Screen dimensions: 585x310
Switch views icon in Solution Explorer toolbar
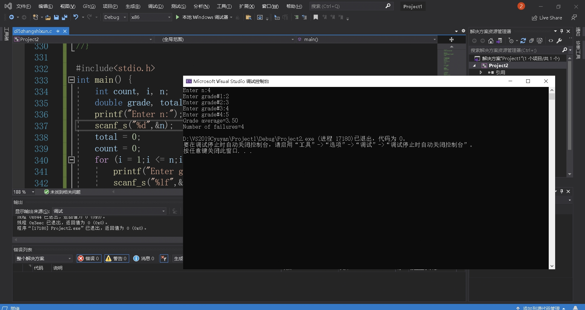click(x=499, y=41)
